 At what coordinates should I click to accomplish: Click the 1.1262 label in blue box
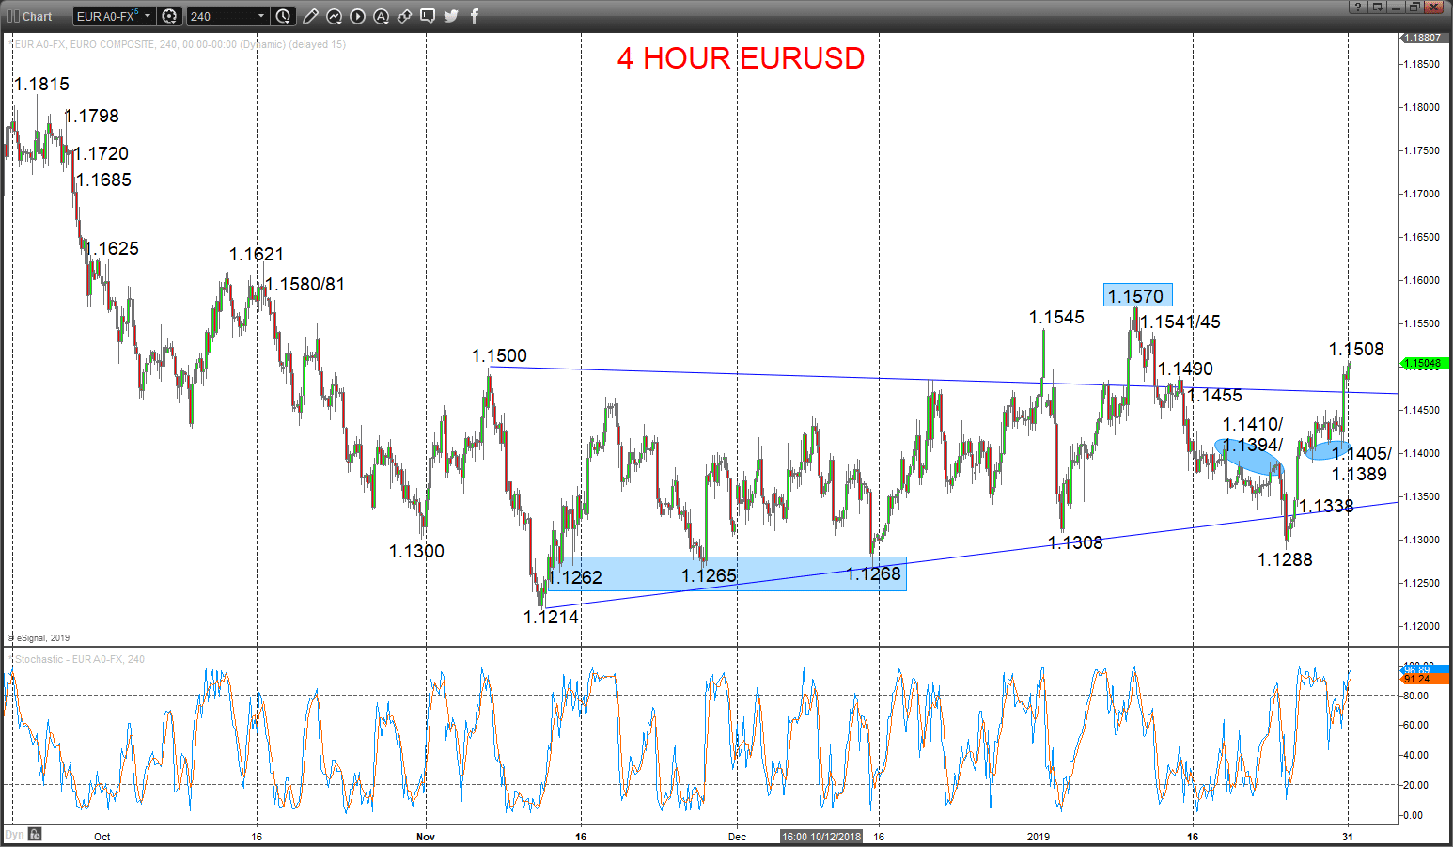point(574,577)
